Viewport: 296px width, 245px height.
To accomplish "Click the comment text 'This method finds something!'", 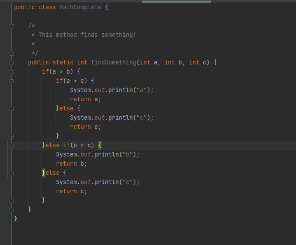I will (x=87, y=35).
